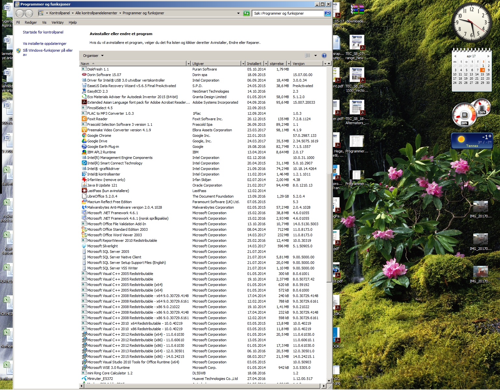Open the Navn column filter dropdown
The height and width of the screenshot is (390, 500).
[x=188, y=64]
